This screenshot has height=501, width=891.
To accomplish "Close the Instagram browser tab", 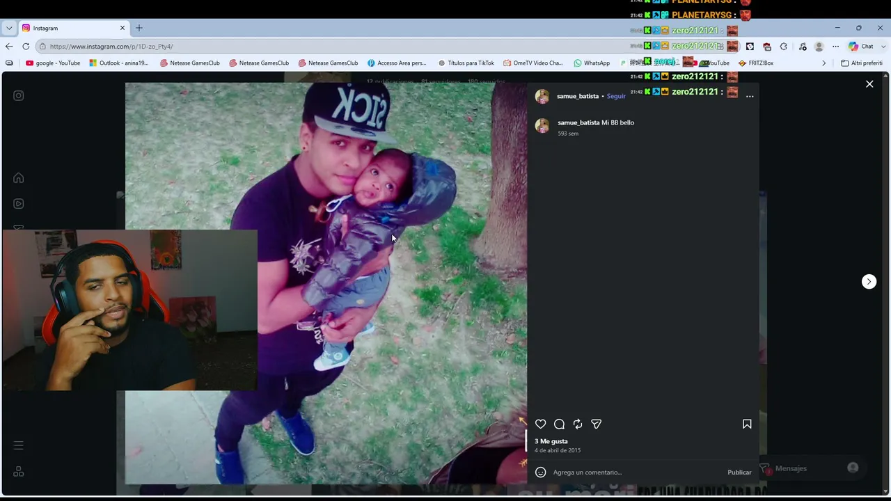I will 123,28.
